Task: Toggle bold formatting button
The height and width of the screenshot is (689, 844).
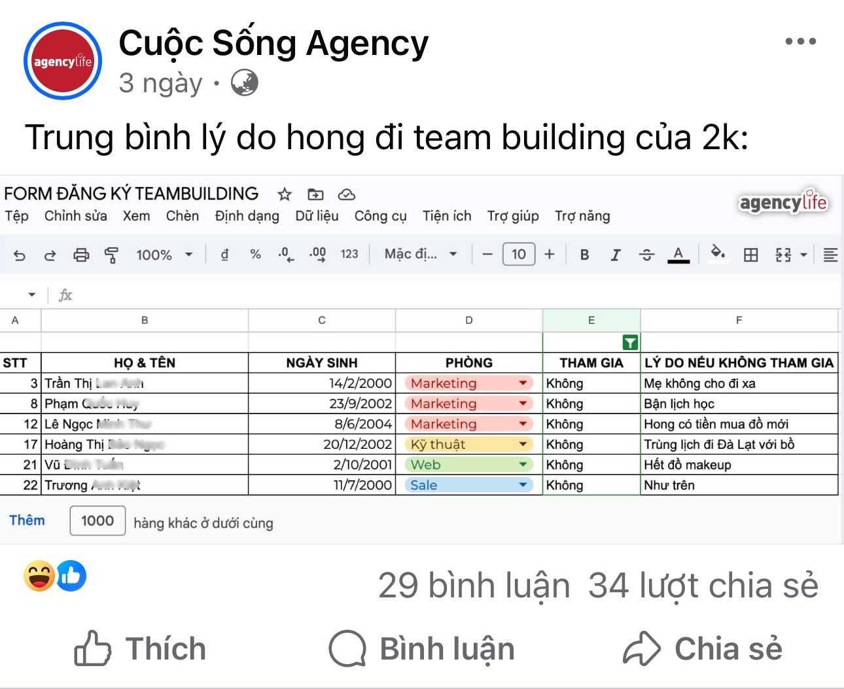Action: (584, 255)
